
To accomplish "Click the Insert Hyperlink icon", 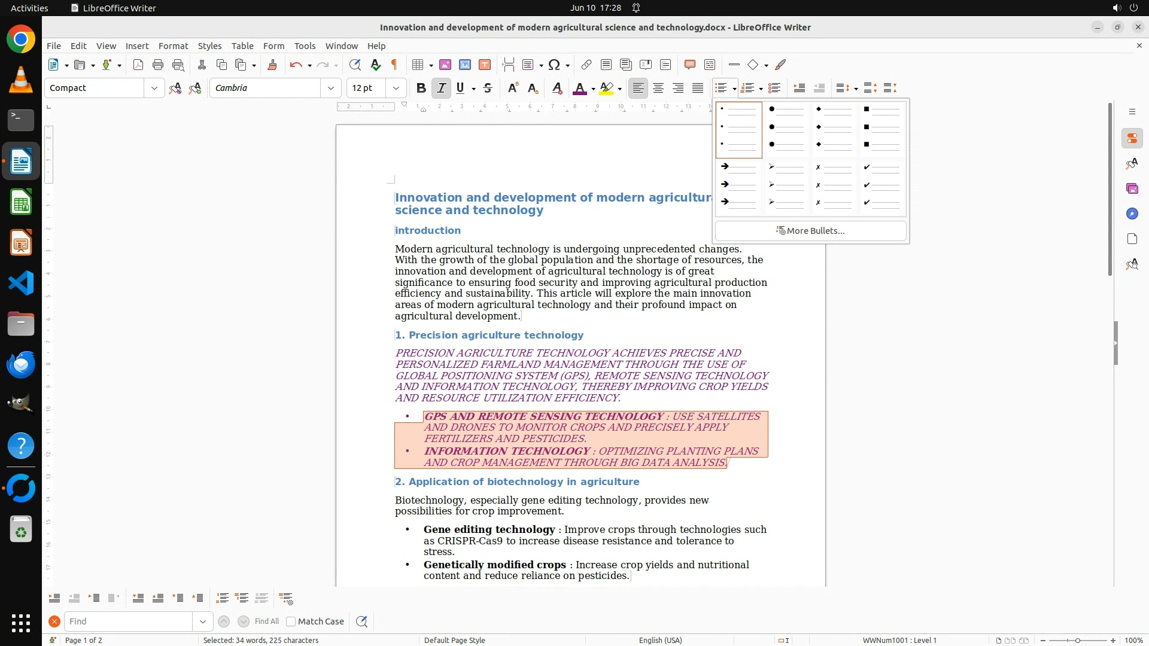I will pyautogui.click(x=586, y=65).
